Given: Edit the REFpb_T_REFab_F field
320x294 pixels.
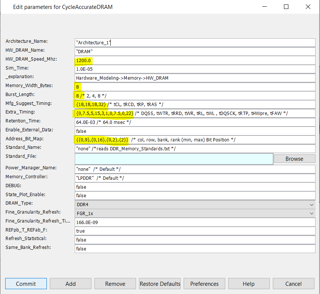Looking at the screenshot, I should point(195,231).
